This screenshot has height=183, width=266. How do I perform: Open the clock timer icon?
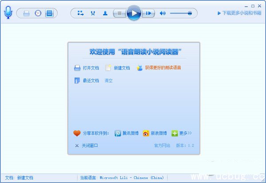(38, 13)
